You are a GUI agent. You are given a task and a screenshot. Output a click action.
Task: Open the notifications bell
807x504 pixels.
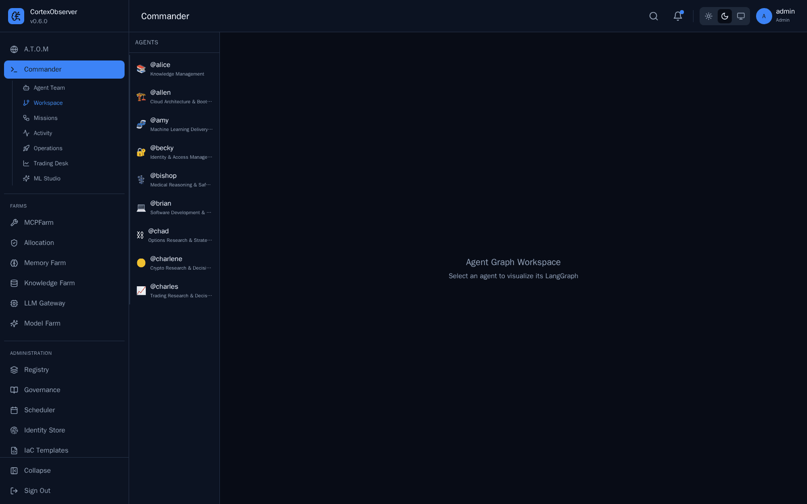(678, 16)
